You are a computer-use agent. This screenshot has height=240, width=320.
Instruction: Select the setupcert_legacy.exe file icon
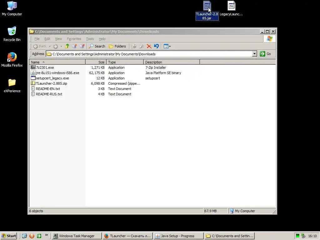[33, 78]
